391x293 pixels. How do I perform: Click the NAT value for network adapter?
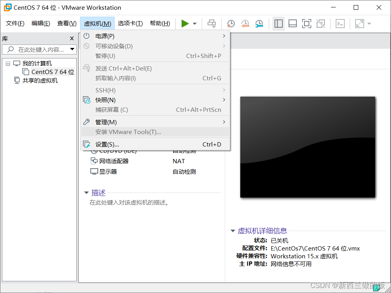[x=178, y=161]
